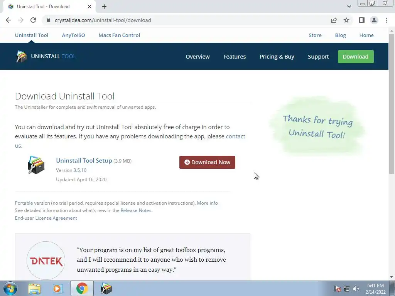
Task: Click the Action Center flag tray icon
Action: click(338, 289)
